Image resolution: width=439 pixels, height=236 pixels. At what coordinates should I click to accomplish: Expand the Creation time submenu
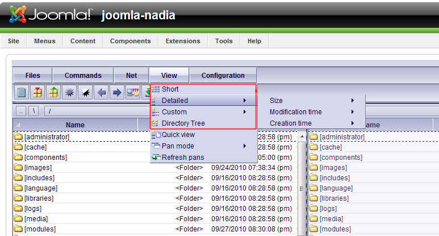click(x=311, y=123)
